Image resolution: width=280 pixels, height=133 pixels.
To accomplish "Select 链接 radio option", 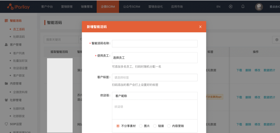I will [155, 126].
